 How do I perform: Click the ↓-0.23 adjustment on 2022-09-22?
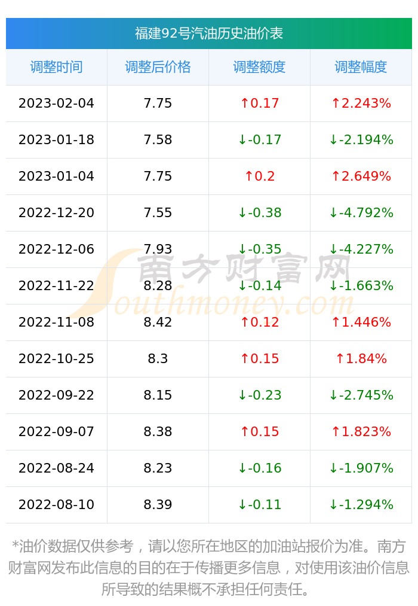(x=260, y=395)
